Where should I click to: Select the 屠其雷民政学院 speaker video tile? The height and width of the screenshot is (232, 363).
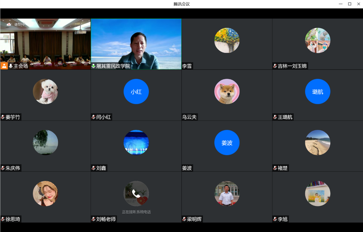coord(136,43)
